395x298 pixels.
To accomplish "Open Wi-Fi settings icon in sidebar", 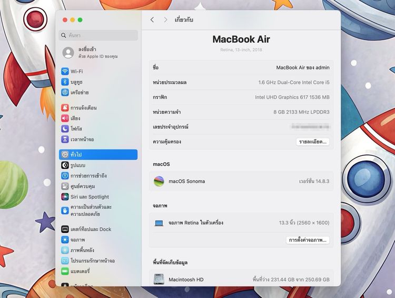I will 65,71.
